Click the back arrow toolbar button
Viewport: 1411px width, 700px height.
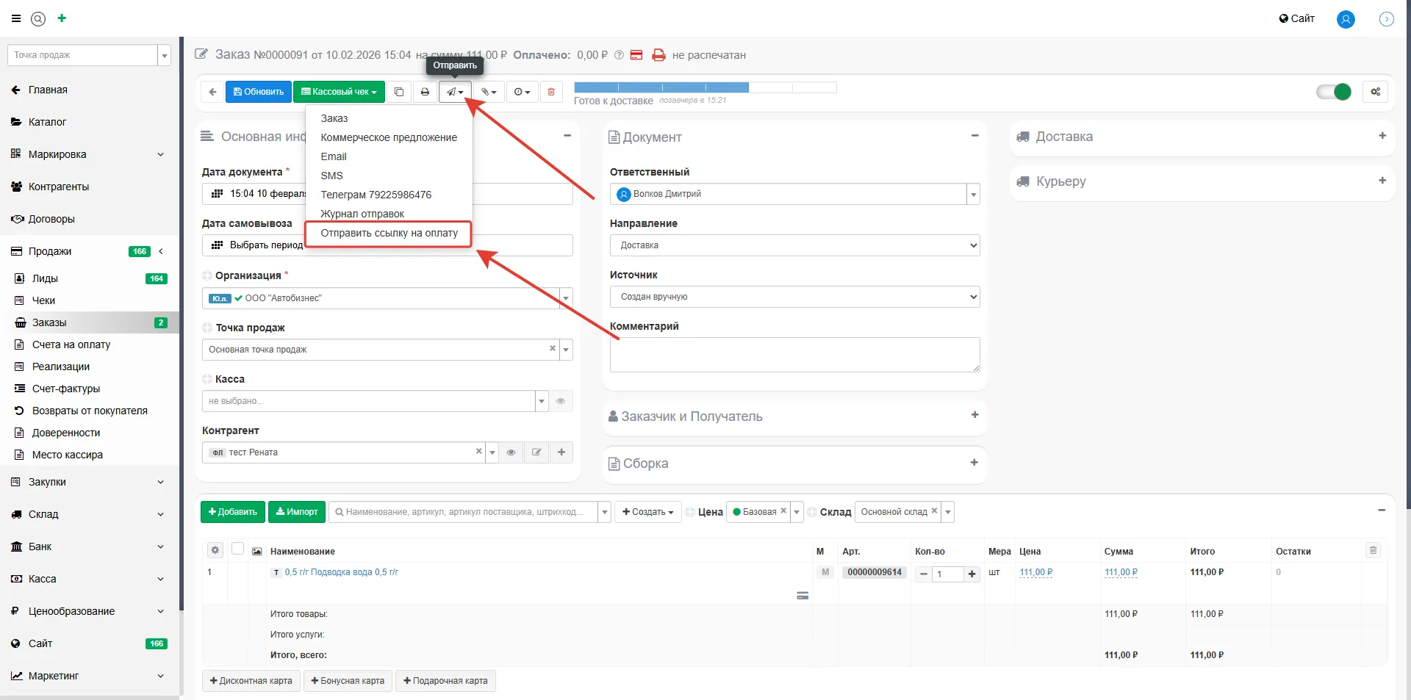point(212,92)
